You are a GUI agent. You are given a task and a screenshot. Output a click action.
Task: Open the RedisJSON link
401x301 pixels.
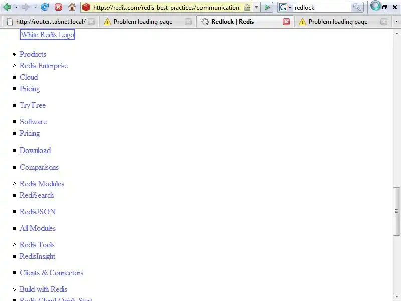tap(38, 212)
